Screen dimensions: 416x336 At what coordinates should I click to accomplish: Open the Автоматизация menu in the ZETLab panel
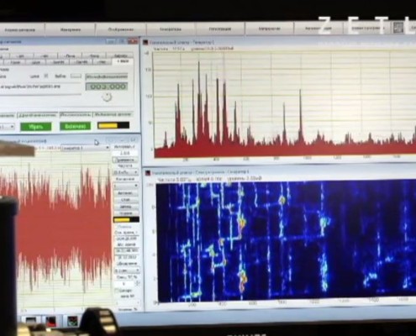pos(319,29)
